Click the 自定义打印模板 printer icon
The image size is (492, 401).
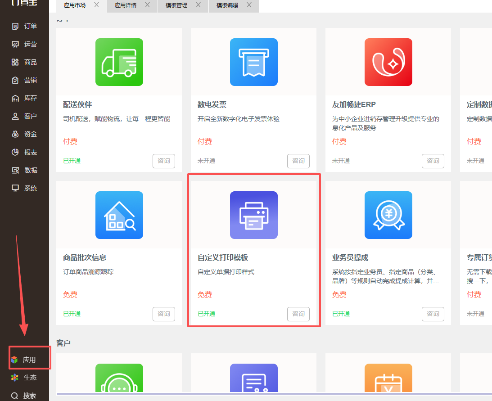(254, 215)
